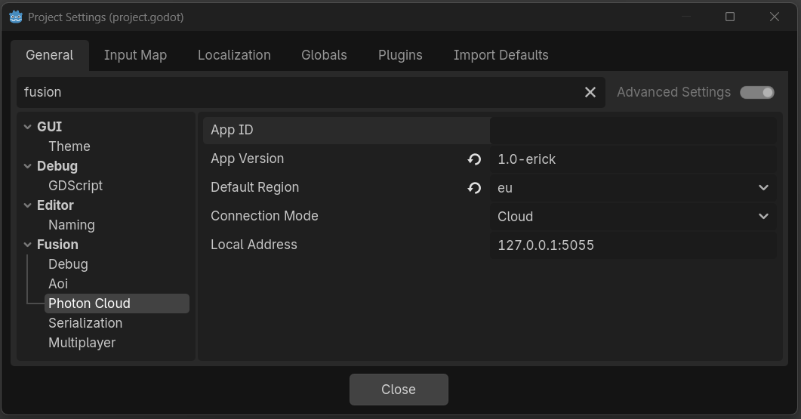Click the Connection Mode property label
801x419 pixels.
pyautogui.click(x=264, y=216)
